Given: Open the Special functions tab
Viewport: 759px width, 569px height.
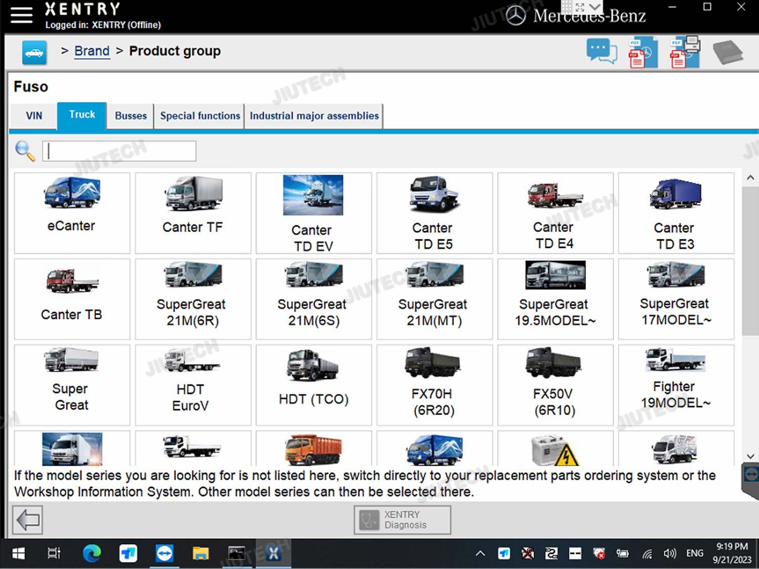Looking at the screenshot, I should (x=200, y=116).
